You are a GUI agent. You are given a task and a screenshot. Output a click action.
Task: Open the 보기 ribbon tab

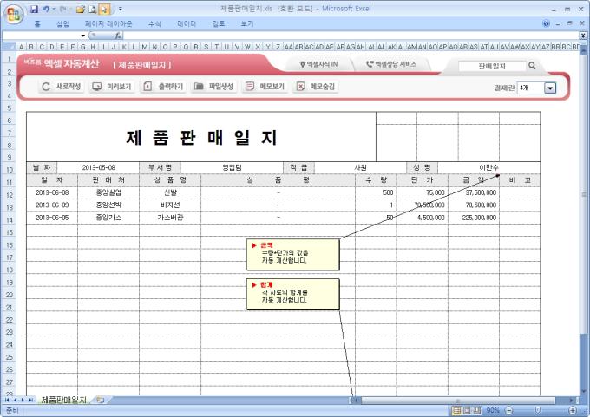coord(246,23)
